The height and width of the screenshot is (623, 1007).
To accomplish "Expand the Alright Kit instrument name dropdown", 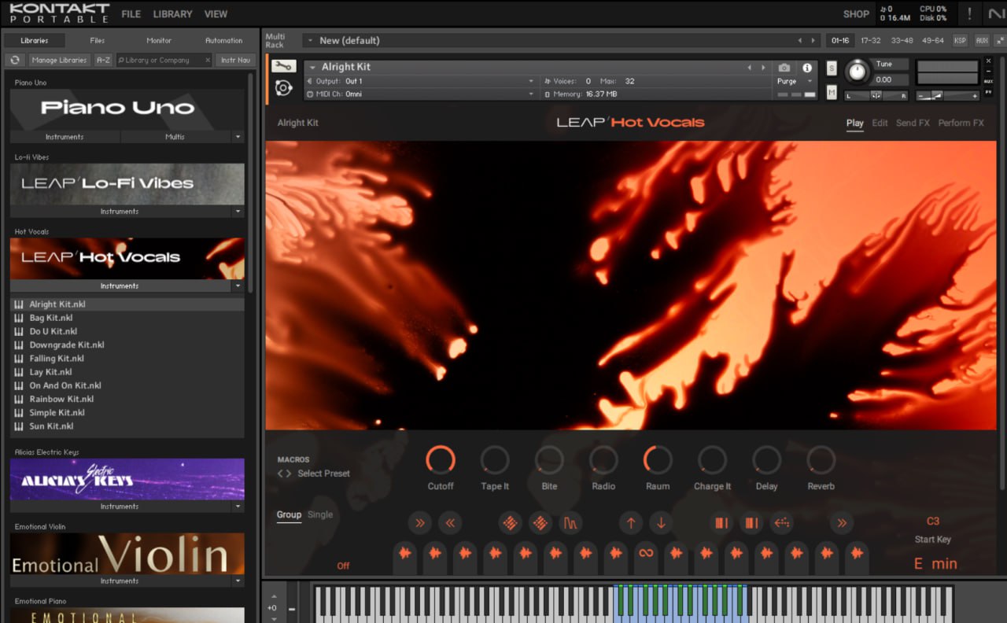I will [x=312, y=68].
